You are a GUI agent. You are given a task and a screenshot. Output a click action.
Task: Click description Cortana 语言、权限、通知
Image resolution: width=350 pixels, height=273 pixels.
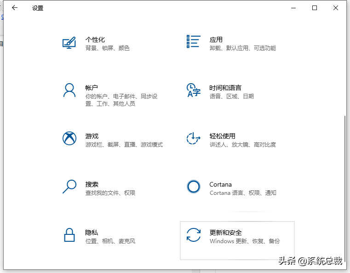(x=243, y=193)
